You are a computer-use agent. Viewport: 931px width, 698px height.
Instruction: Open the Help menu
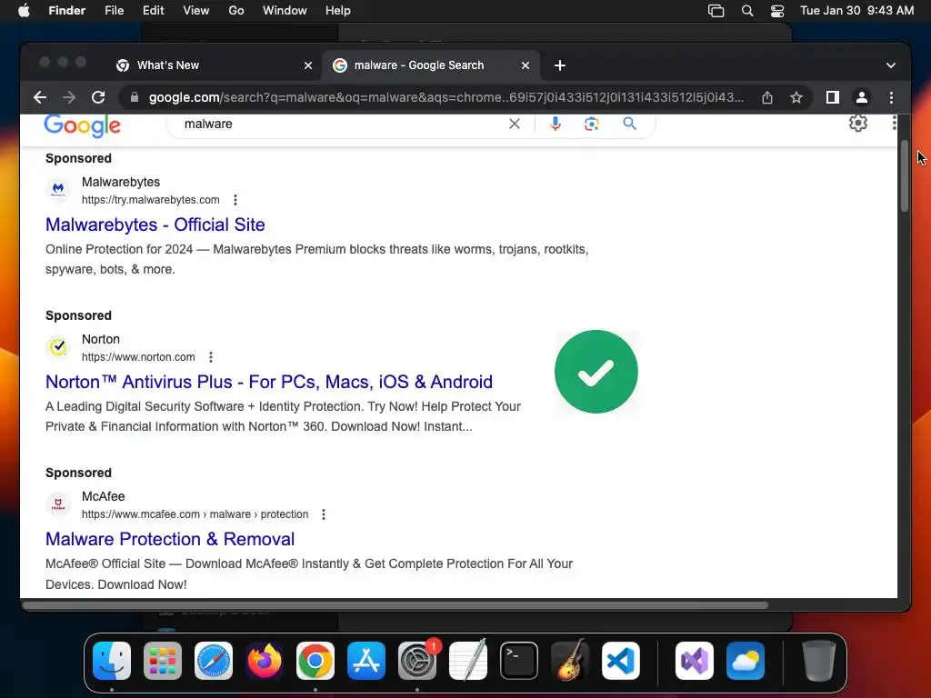(338, 11)
